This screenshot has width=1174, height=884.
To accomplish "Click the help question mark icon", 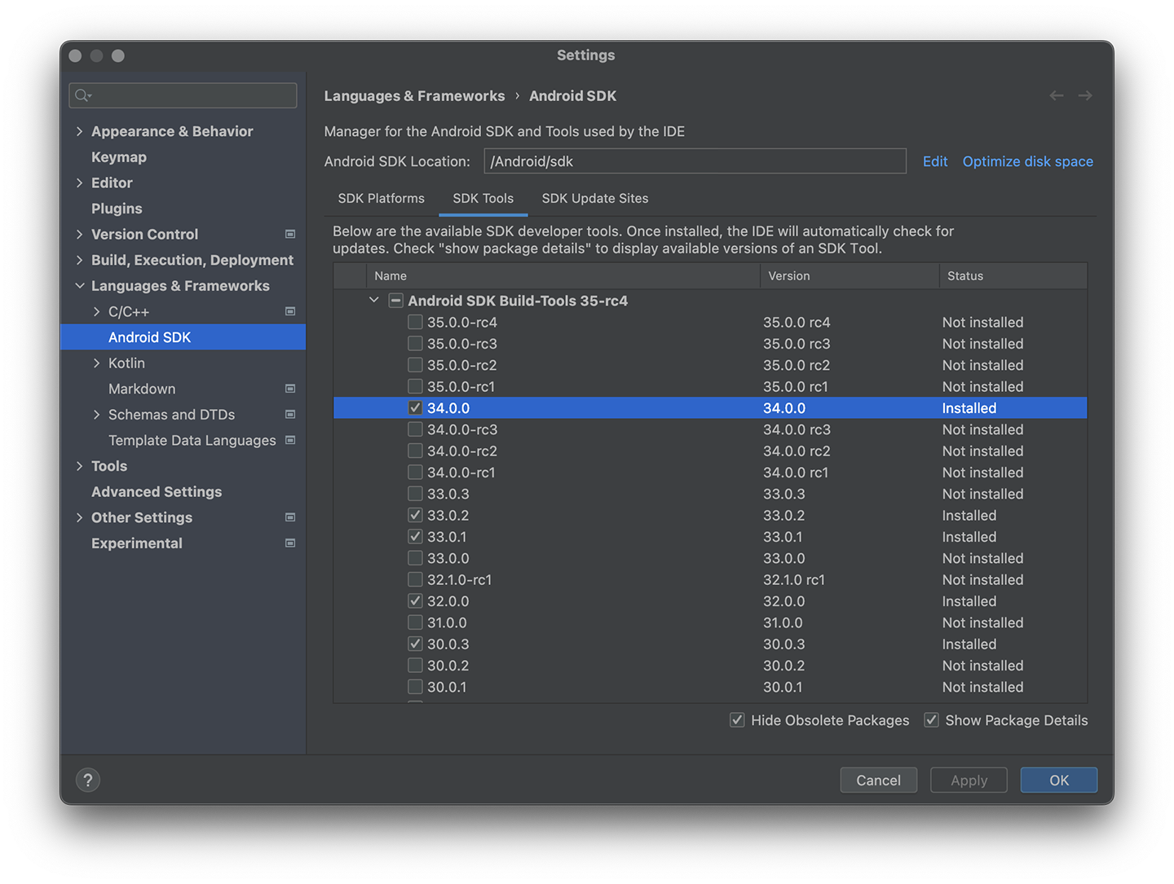I will coord(88,780).
